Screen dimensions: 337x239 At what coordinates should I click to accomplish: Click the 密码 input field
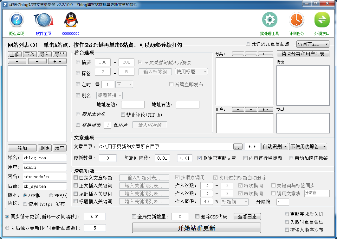click(x=45, y=177)
